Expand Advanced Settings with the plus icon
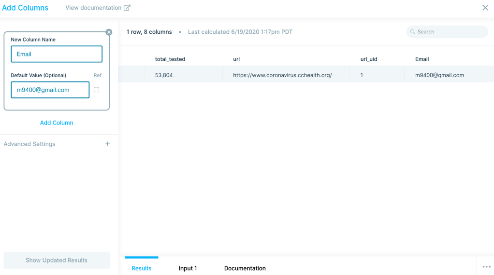This screenshot has height=275, width=494. (107, 144)
